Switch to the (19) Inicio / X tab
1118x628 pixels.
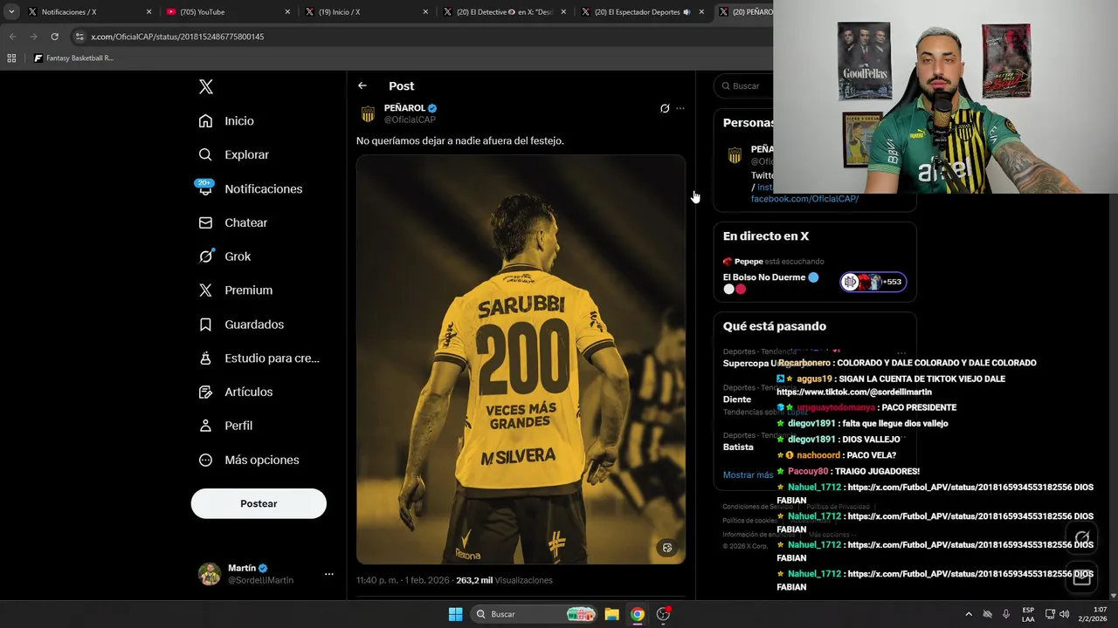(367, 12)
